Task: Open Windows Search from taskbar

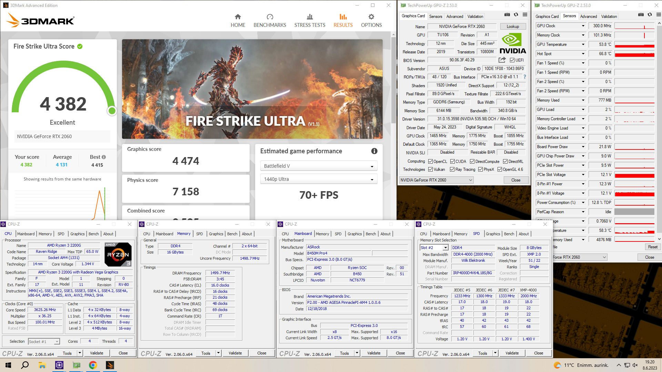Action: coord(25,365)
